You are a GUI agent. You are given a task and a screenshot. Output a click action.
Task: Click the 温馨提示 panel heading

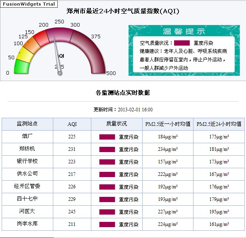184,31
